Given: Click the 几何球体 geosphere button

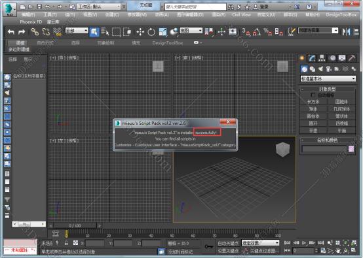Looking at the screenshot, I should (341, 109).
